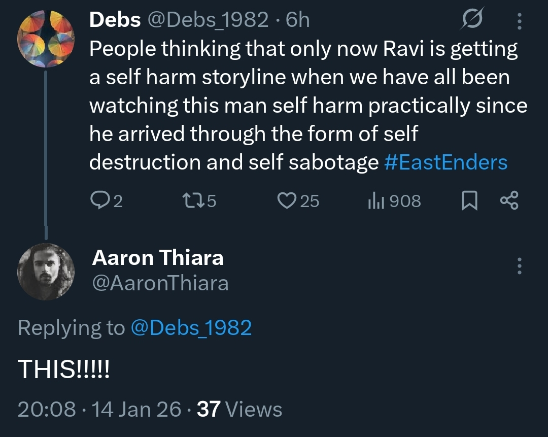Bookmark Debs' tweet
This screenshot has height=437, width=548.
(470, 201)
